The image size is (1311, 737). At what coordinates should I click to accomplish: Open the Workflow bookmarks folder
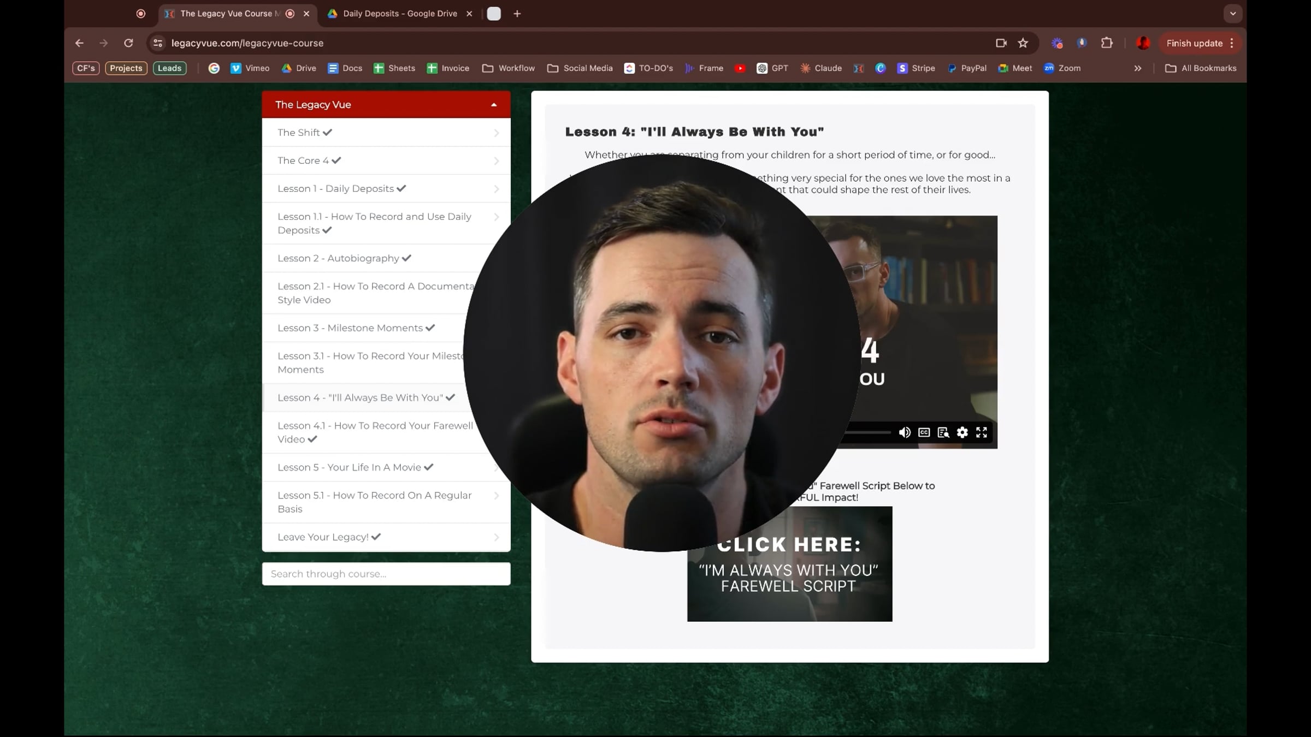[508, 68]
